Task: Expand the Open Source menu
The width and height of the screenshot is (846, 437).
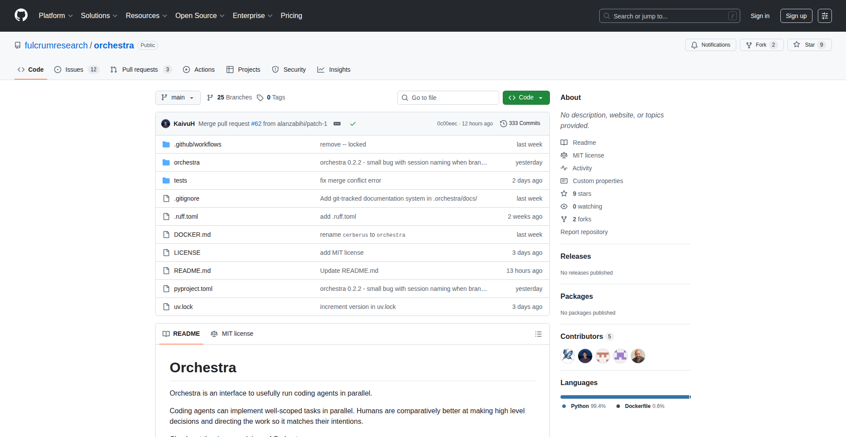Action: pos(200,16)
